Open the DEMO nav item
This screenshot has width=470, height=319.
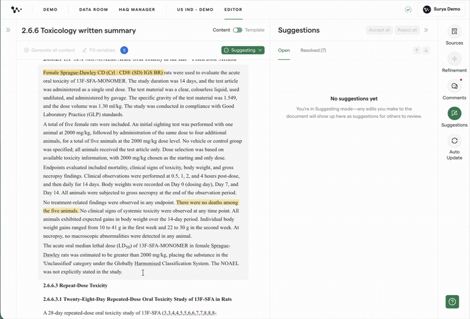pyautogui.click(x=51, y=9)
